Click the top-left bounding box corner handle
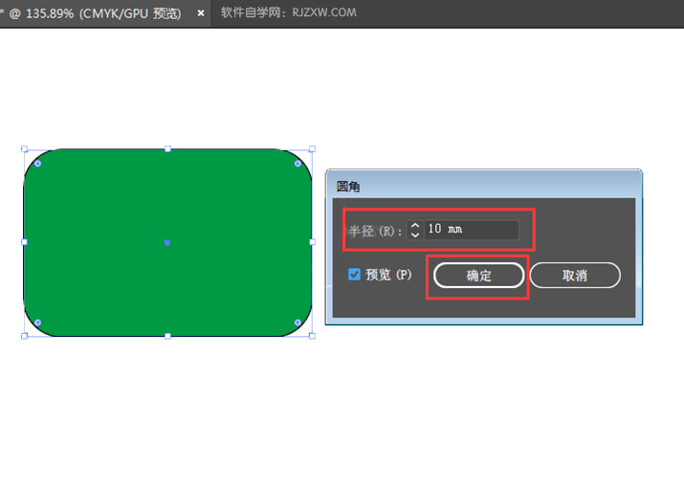This screenshot has width=684, height=490. tap(25, 149)
